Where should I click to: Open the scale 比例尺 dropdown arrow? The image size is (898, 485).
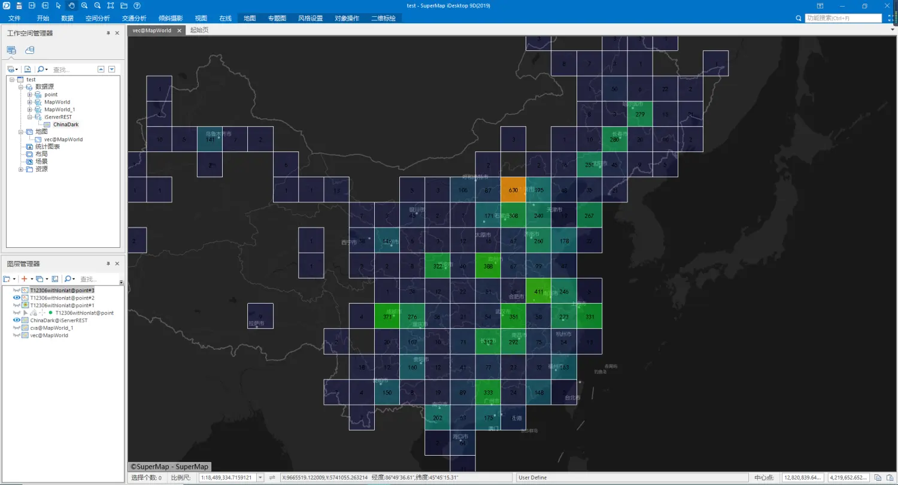click(260, 477)
